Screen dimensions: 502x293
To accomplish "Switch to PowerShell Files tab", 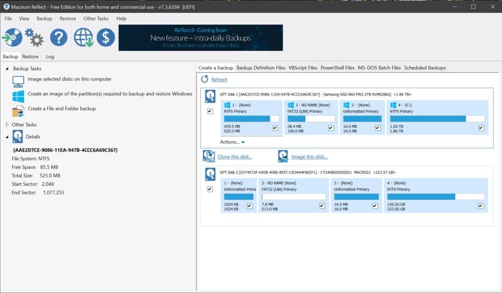I will [x=337, y=68].
